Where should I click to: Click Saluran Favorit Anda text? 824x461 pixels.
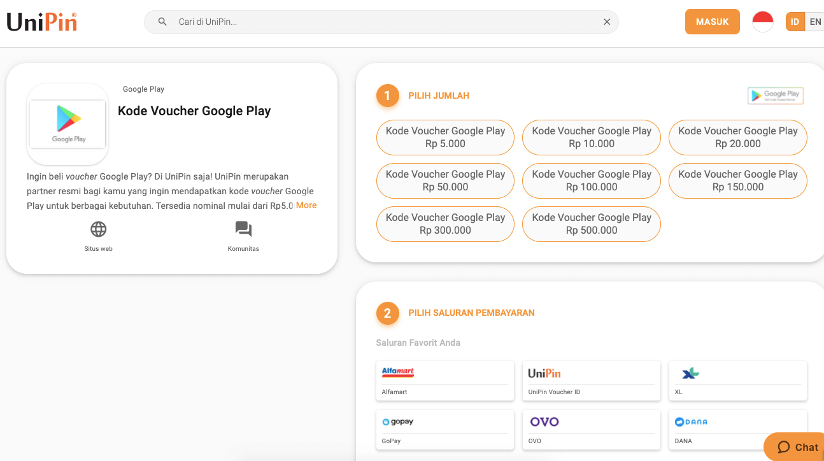(x=418, y=343)
